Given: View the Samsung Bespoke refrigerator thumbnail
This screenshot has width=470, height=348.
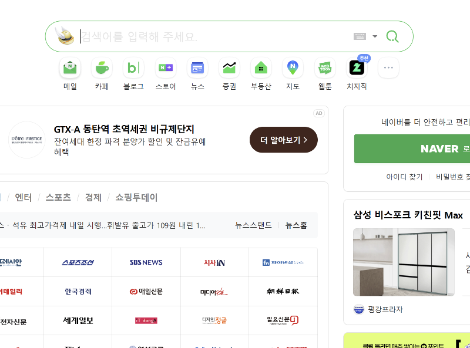Looking at the screenshot, I should (405, 263).
